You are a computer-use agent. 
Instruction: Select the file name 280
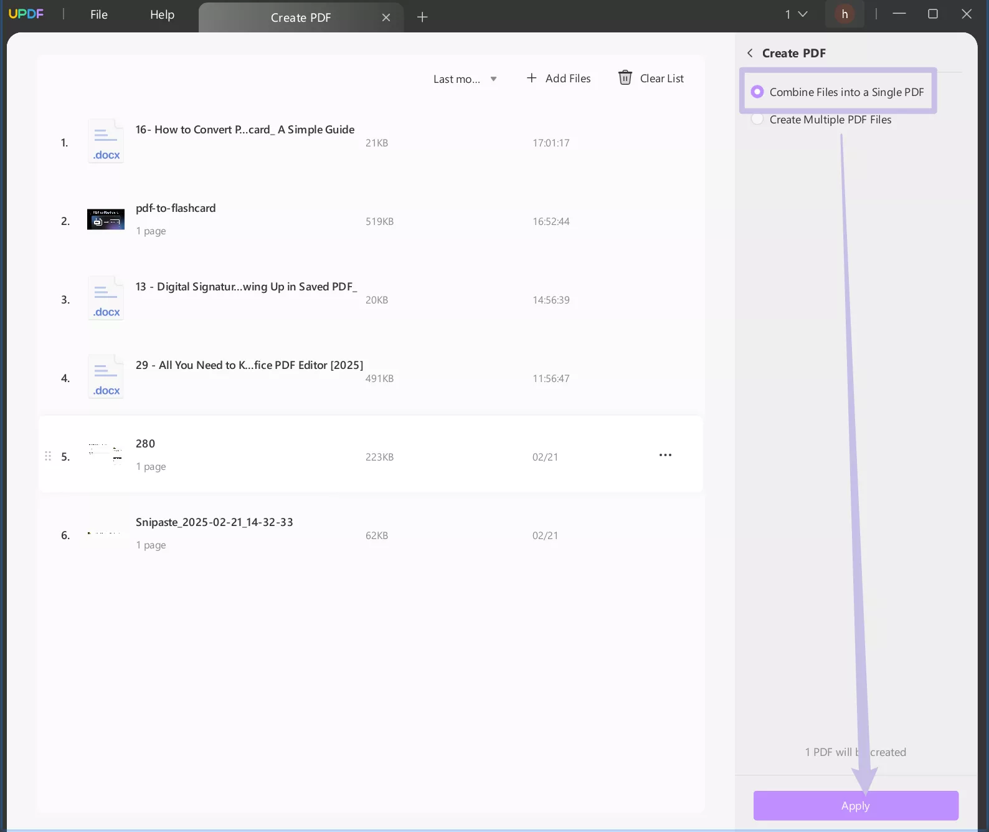[x=145, y=443]
